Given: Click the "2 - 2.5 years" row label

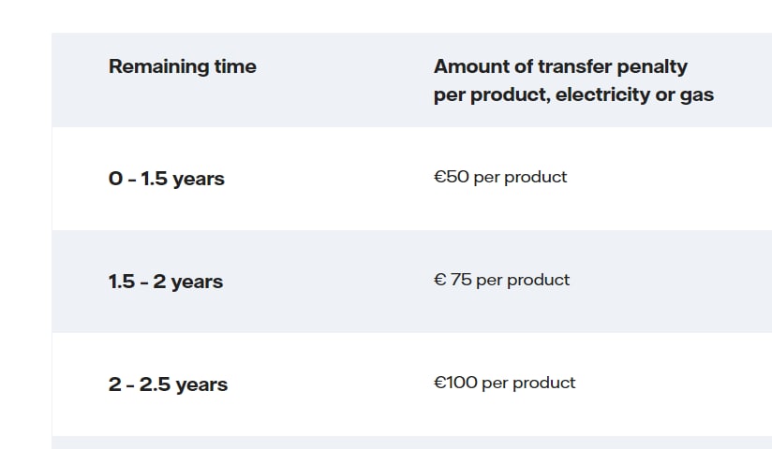Looking at the screenshot, I should coord(168,384).
